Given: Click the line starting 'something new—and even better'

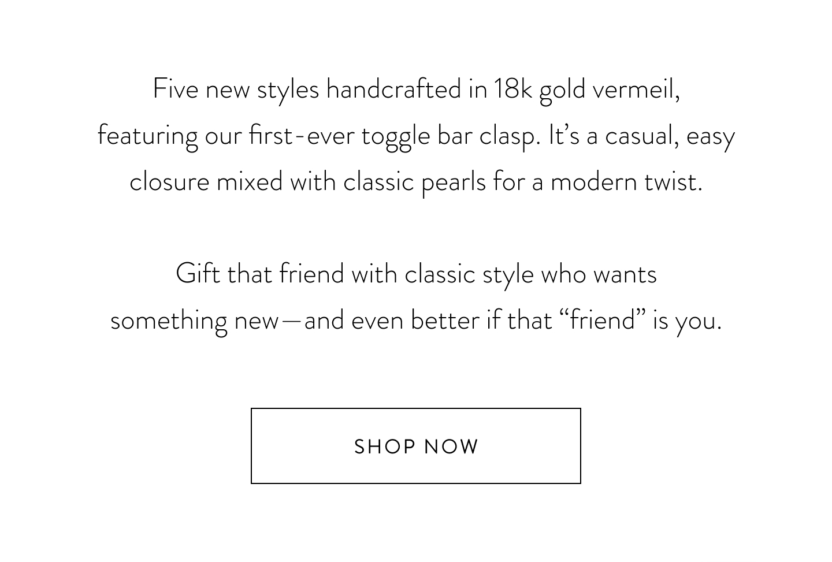Looking at the screenshot, I should click(416, 321).
